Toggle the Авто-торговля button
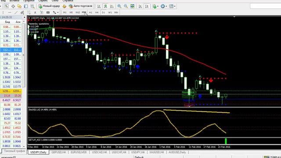This screenshot has height=158, width=281. coord(81,6)
